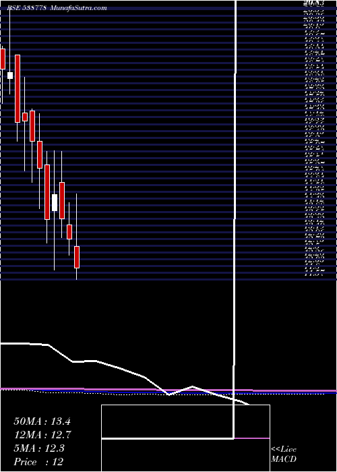Image resolution: width=337 pixels, height=472 pixels.
Task: Click the "50MA : 13.4" moving average label
Action: point(42,421)
